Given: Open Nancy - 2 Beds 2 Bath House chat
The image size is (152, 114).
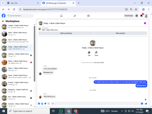Looking at the screenshot, I should pyautogui.click(x=17, y=69).
